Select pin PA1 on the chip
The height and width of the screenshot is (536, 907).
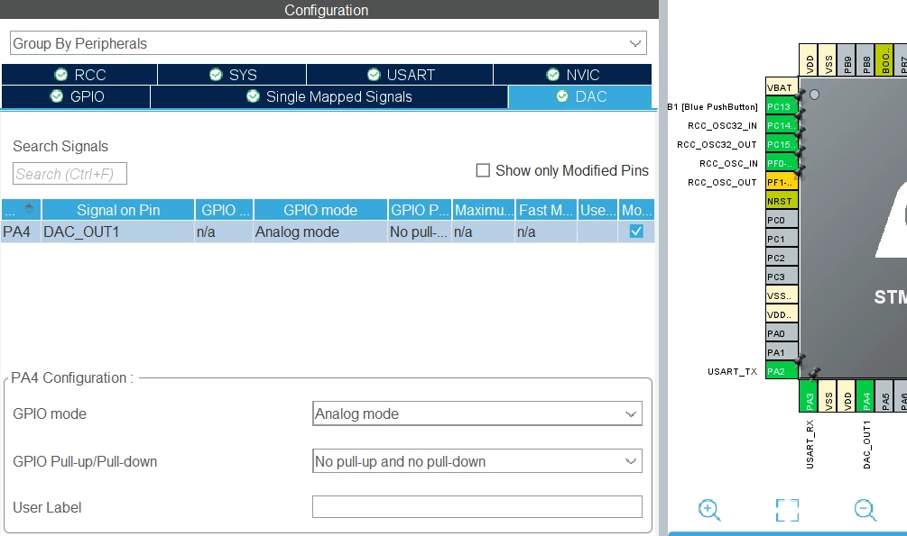[782, 352]
